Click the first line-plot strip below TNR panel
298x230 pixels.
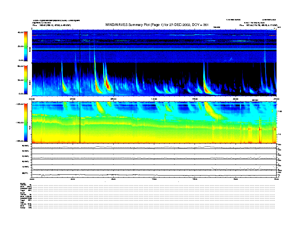pyautogui.click(x=154, y=146)
